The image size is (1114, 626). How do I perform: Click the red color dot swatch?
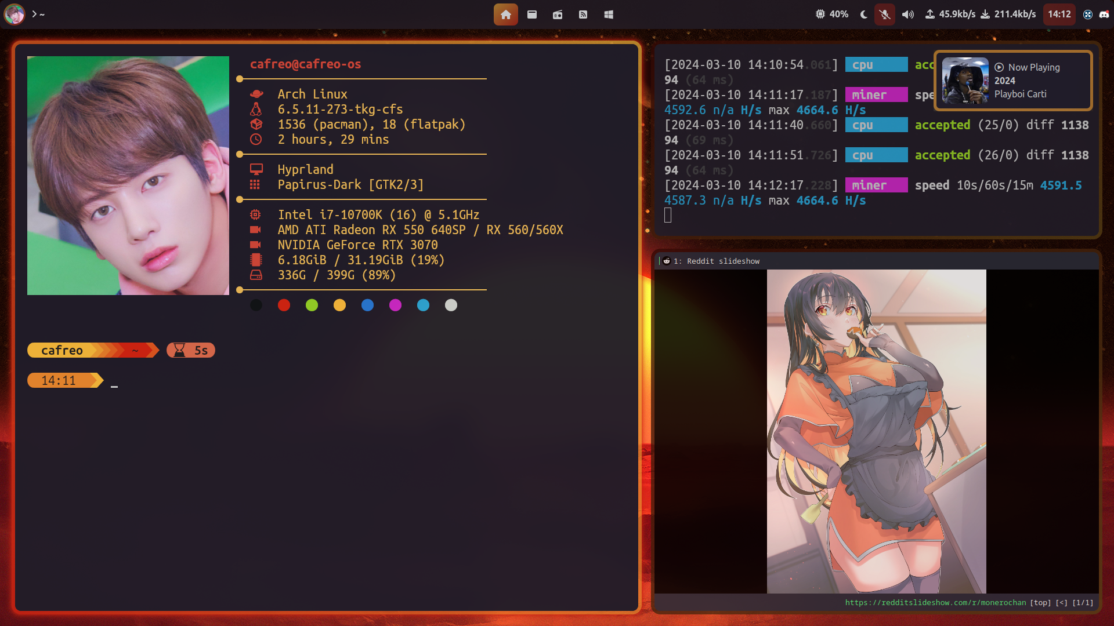click(284, 305)
